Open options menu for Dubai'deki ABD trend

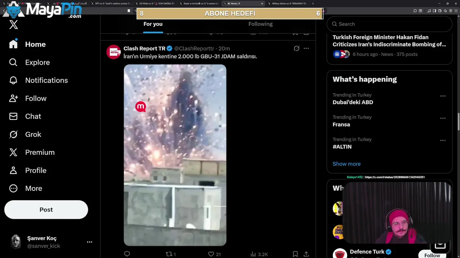pos(443,96)
